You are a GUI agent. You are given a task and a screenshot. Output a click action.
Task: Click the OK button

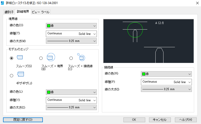[134, 120]
